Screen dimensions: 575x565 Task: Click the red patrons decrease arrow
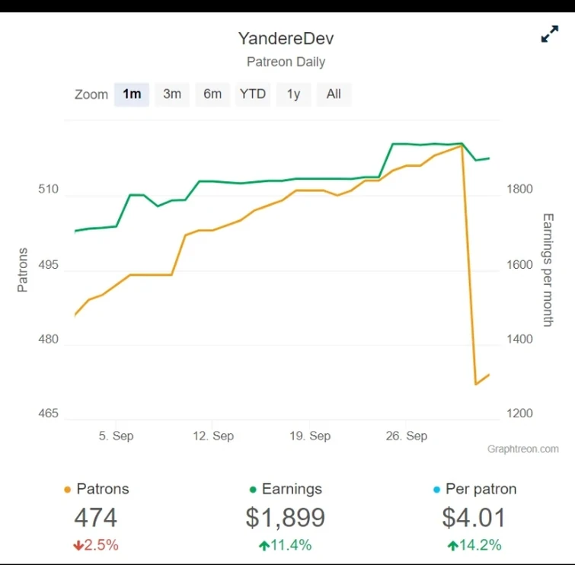(x=78, y=545)
